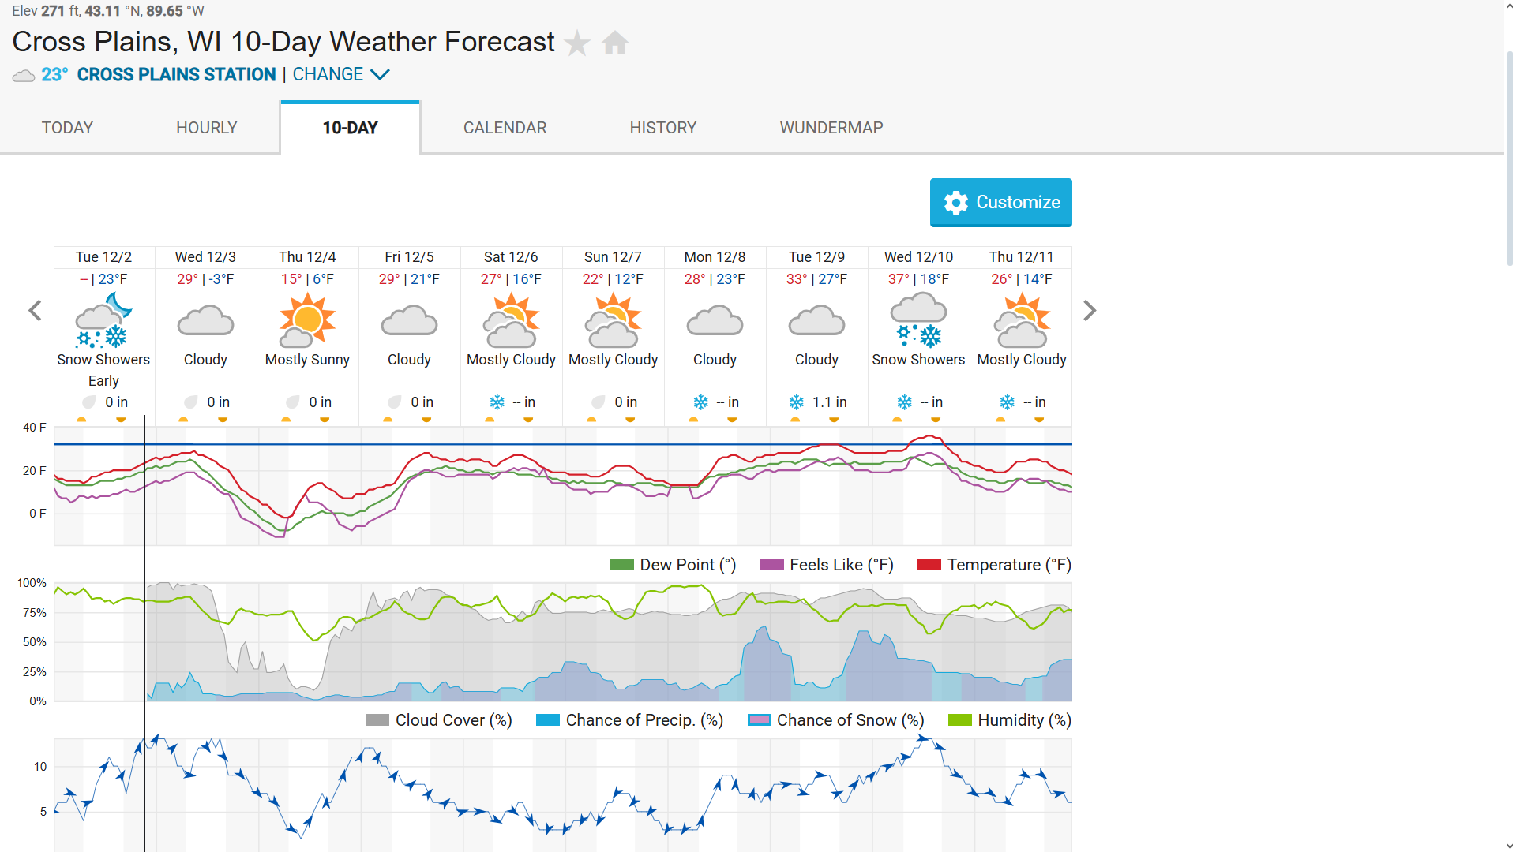Click the Temperature red legend swatch
The image size is (1516, 852).
929,565
